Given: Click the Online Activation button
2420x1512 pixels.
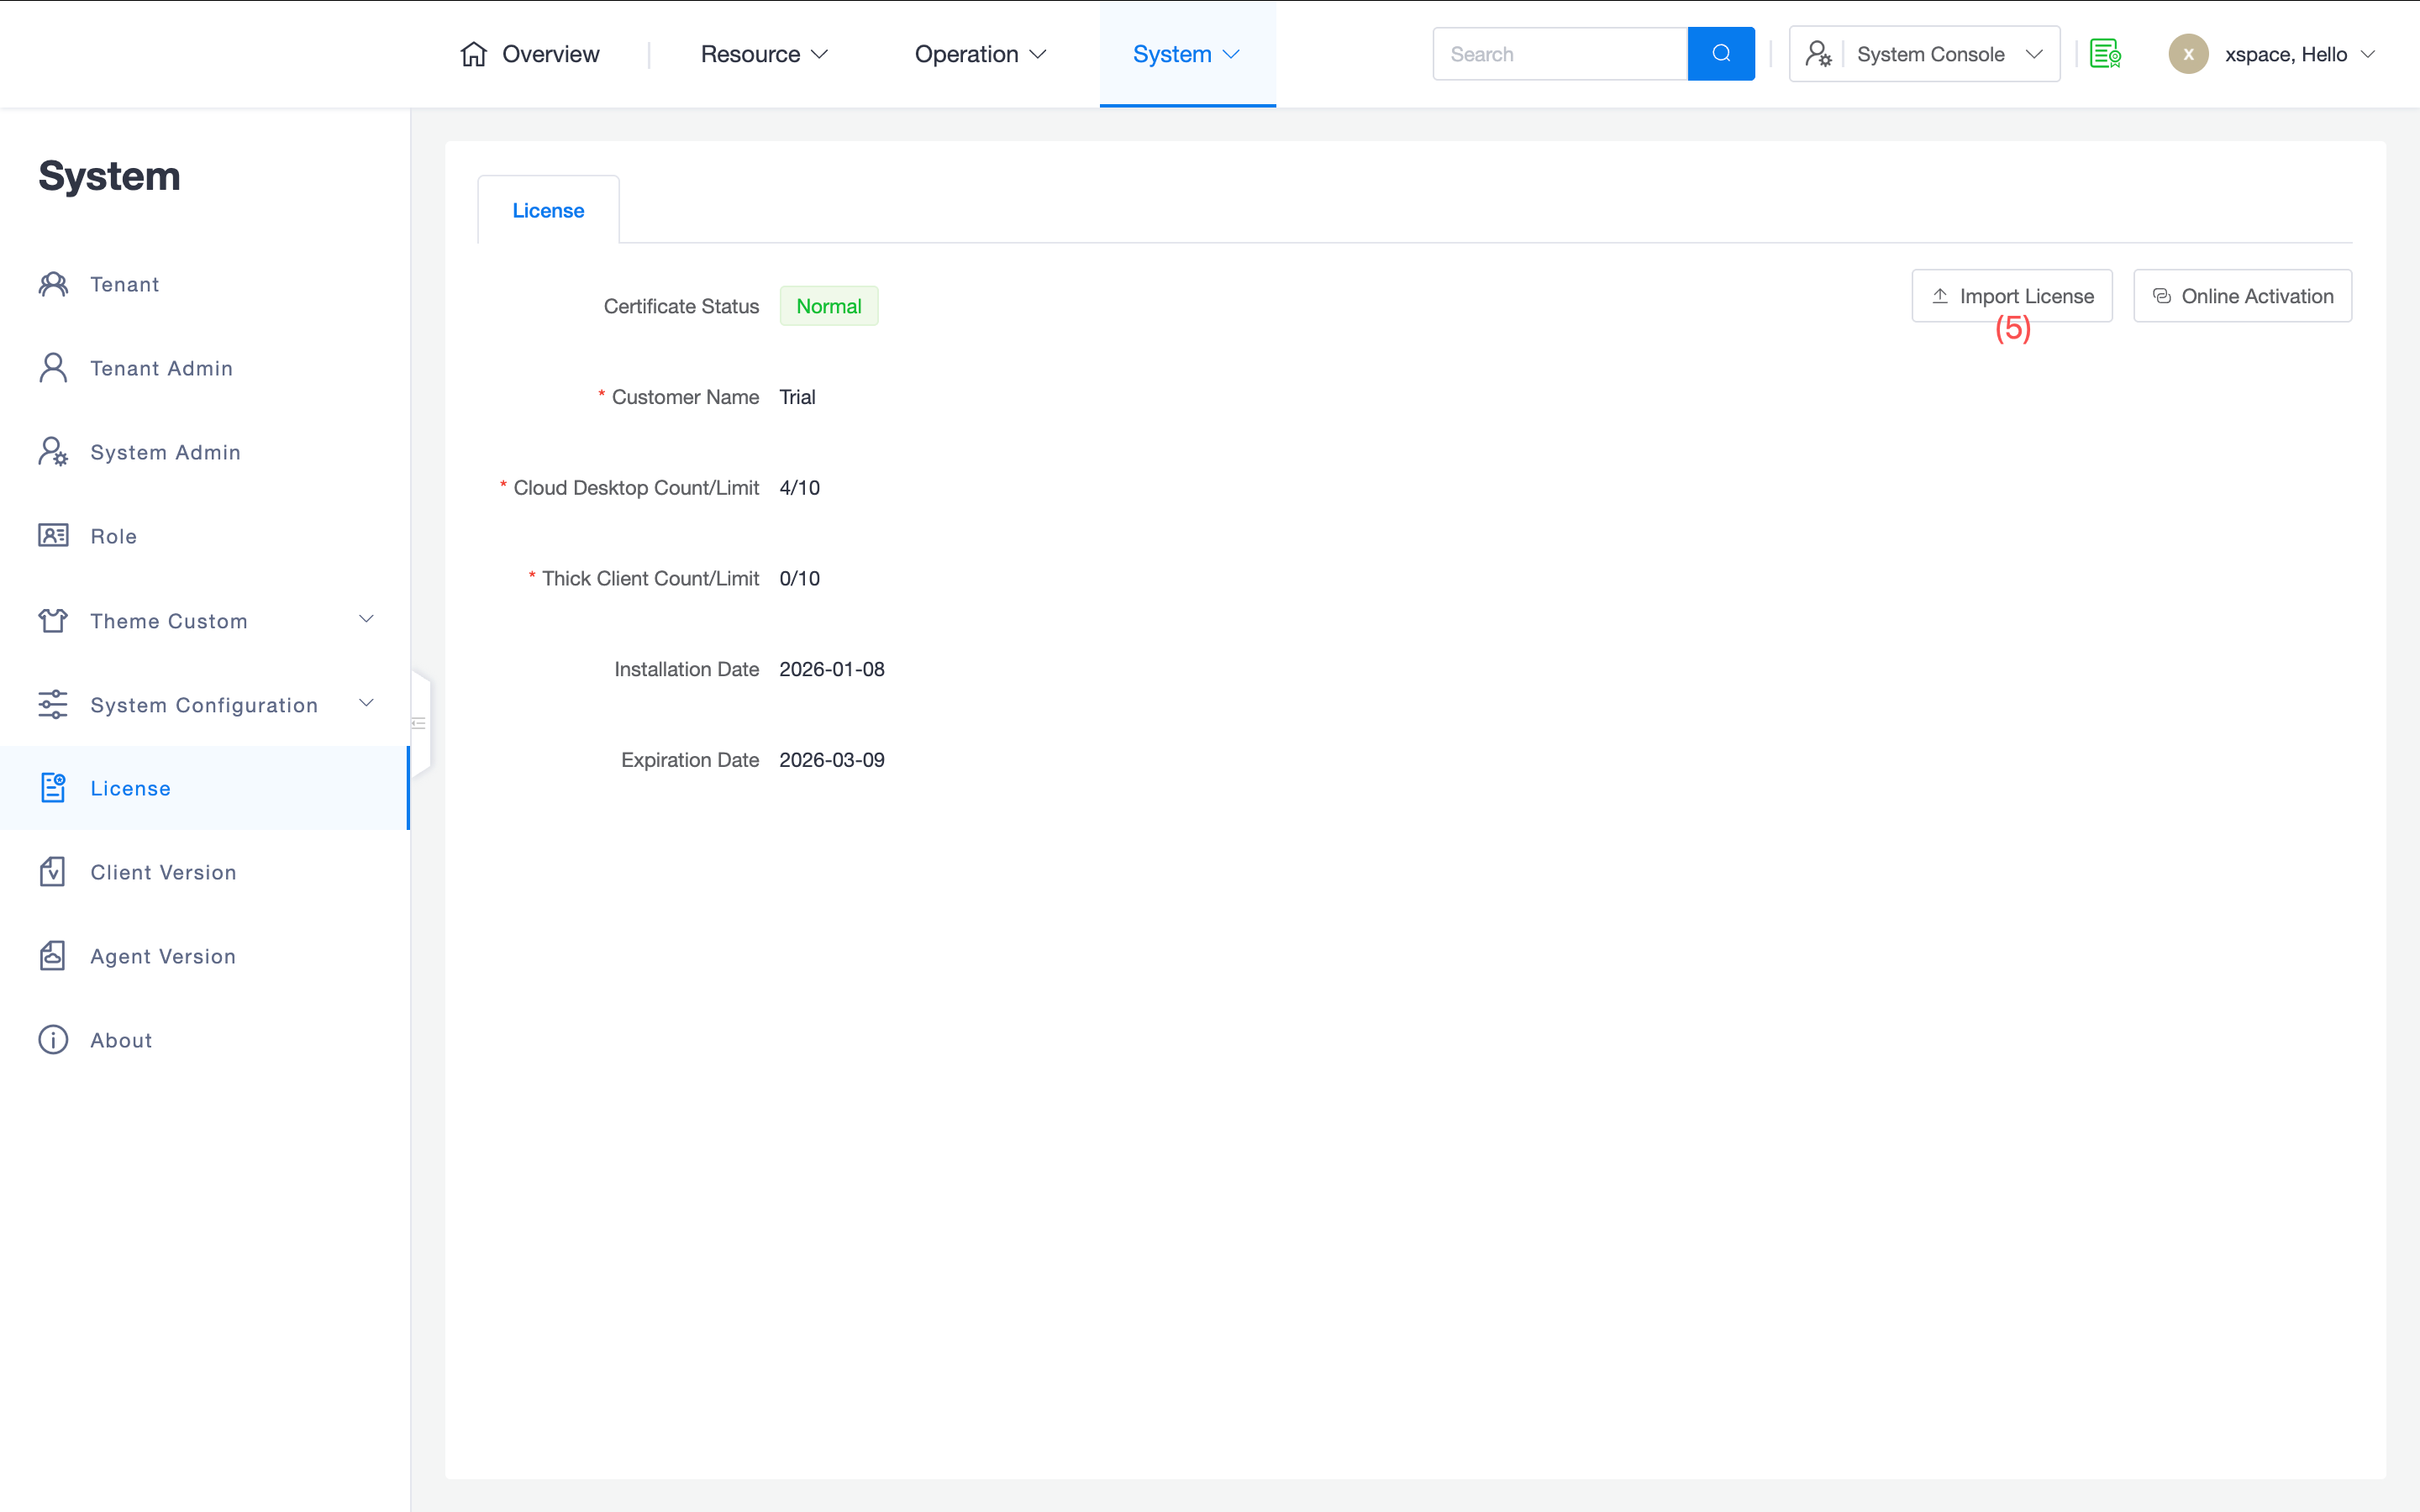Looking at the screenshot, I should pyautogui.click(x=2242, y=296).
